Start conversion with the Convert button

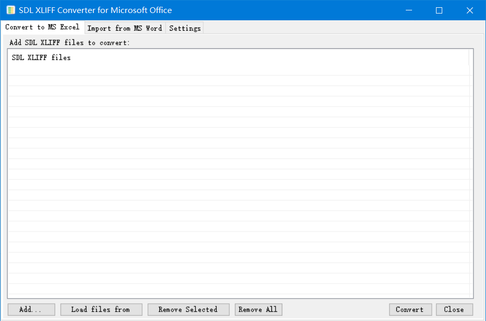pyautogui.click(x=409, y=310)
